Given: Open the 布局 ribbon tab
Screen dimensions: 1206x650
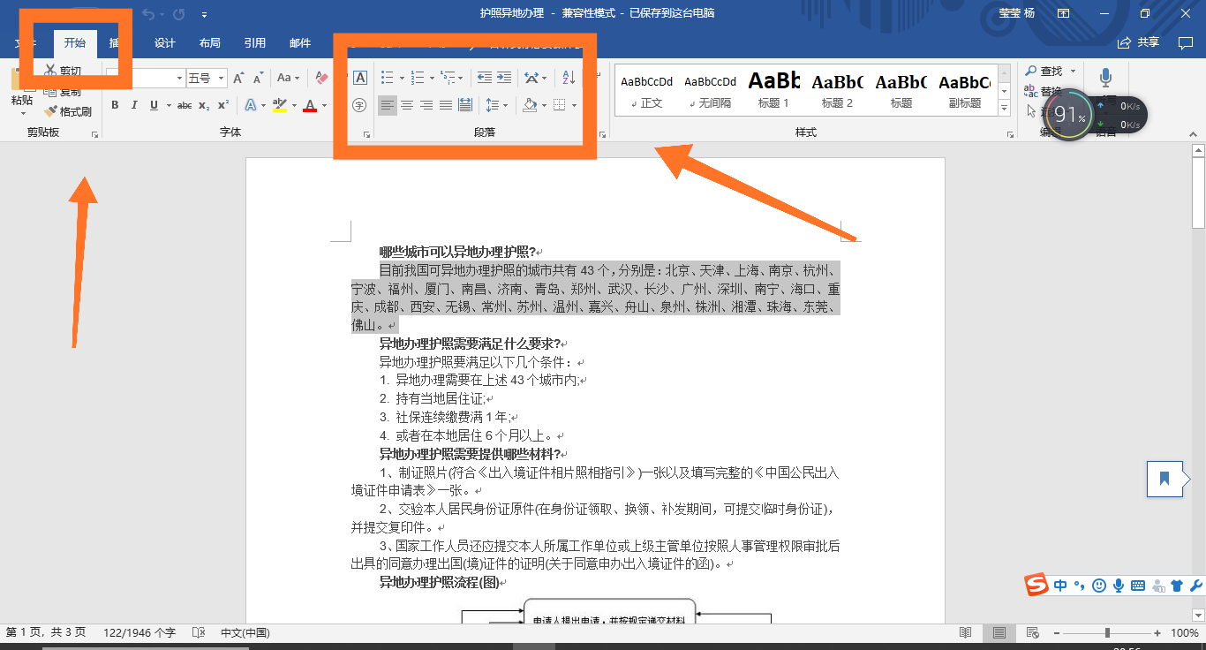Looking at the screenshot, I should coord(209,43).
